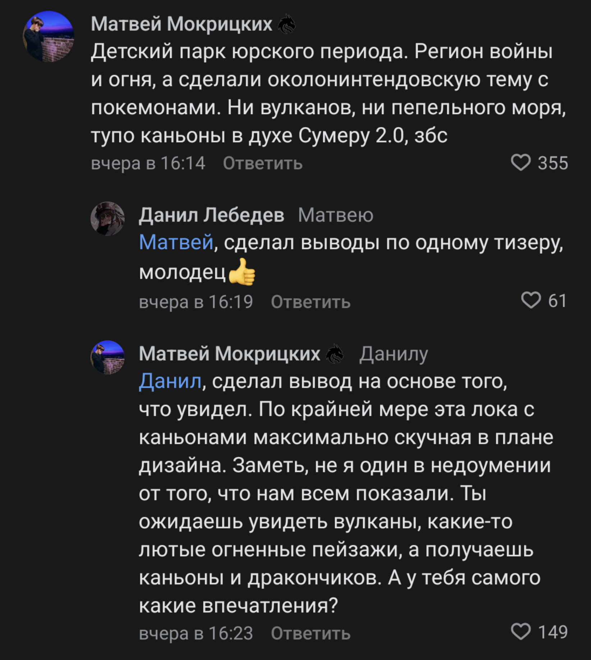Viewport: 591px width, 660px height.
Task: Open the top comment author name Матвей Мокрицких
Action: click(182, 24)
